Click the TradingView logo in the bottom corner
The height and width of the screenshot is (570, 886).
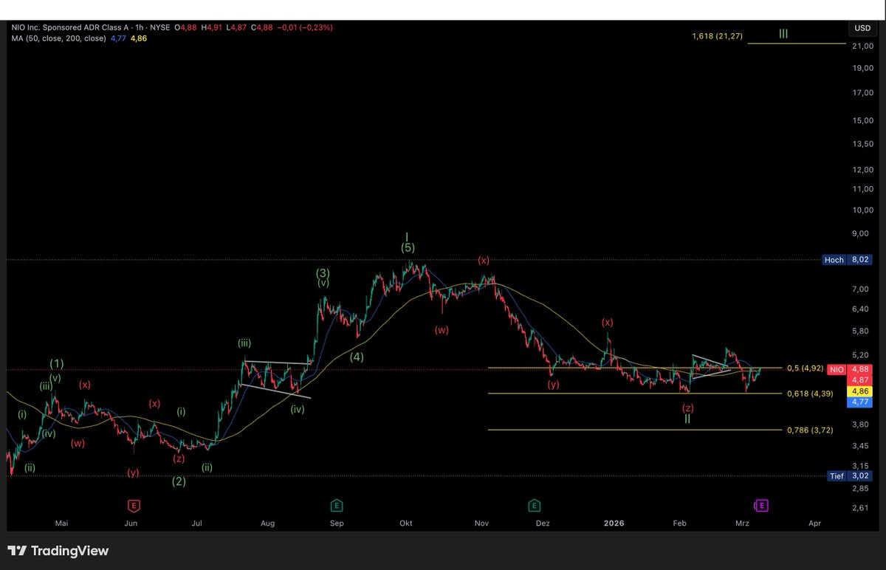(x=55, y=551)
